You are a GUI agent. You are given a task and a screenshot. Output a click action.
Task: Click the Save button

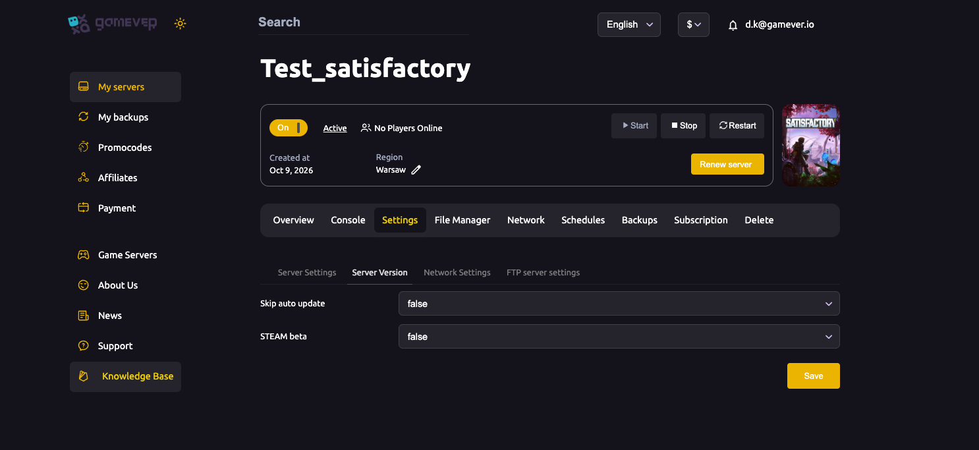click(814, 376)
